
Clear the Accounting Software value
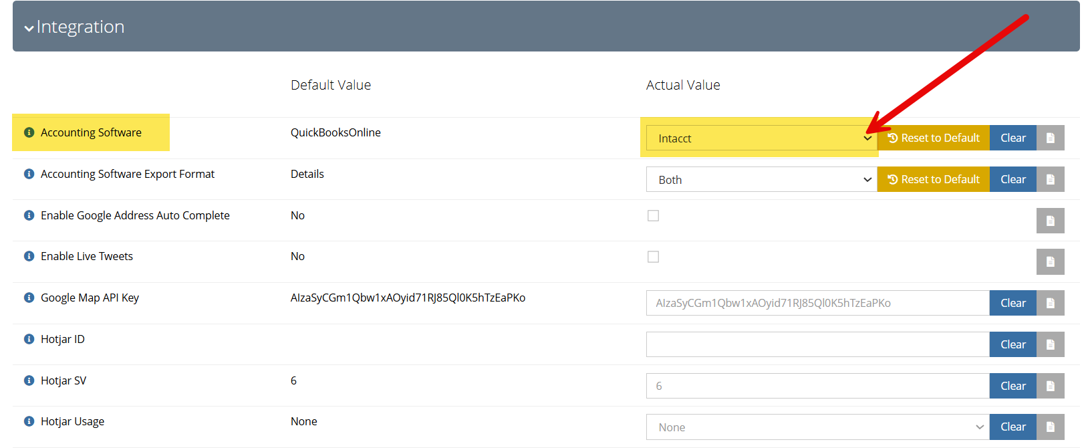coord(1013,138)
